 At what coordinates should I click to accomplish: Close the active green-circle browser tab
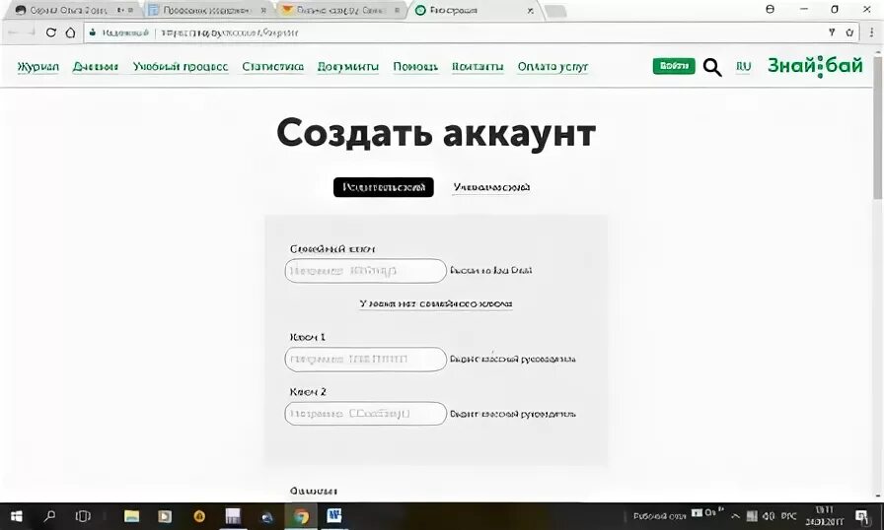530,10
